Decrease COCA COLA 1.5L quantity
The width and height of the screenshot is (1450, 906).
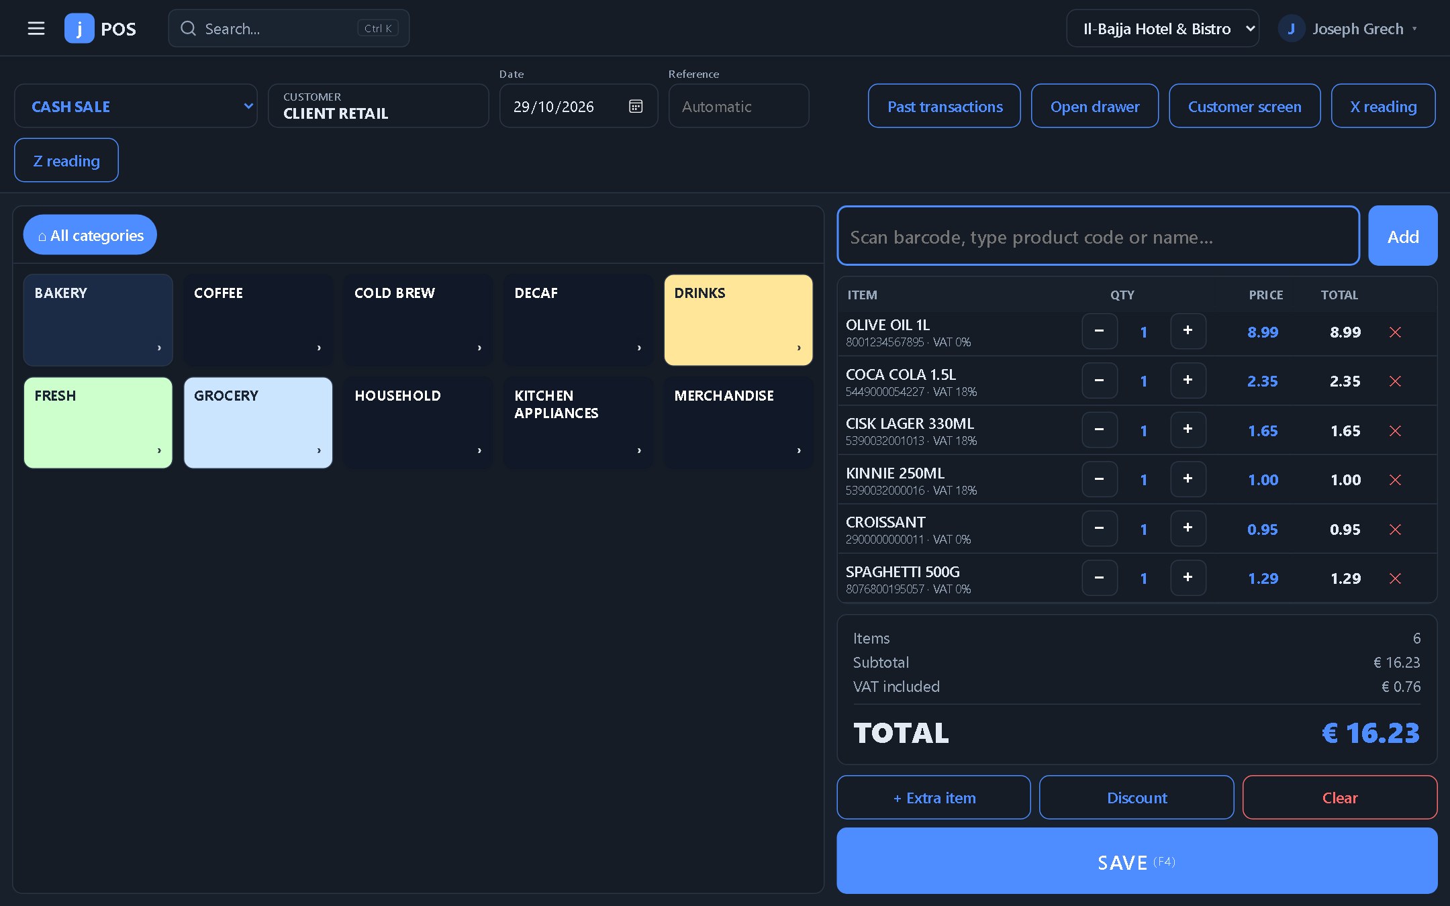tap(1100, 381)
